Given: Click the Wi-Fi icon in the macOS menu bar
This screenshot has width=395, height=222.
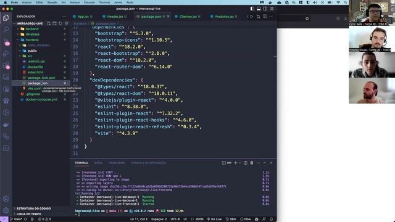Looking at the screenshot, I should pyautogui.click(x=338, y=2).
